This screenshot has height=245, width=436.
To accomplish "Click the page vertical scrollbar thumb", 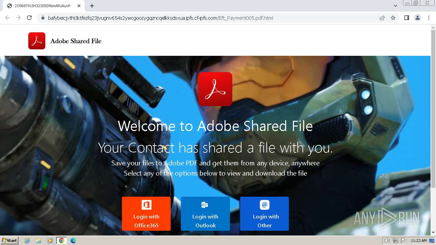I will tap(433, 109).
